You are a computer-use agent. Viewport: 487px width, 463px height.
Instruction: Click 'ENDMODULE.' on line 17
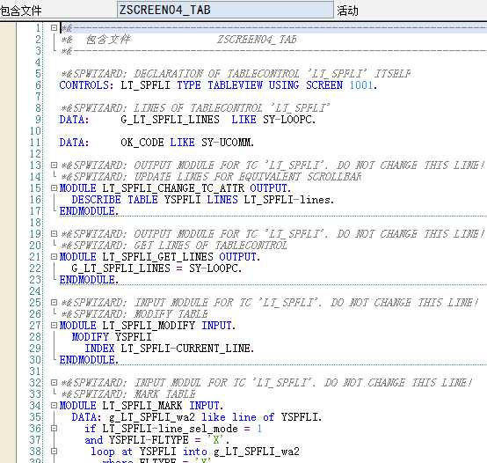pos(89,211)
